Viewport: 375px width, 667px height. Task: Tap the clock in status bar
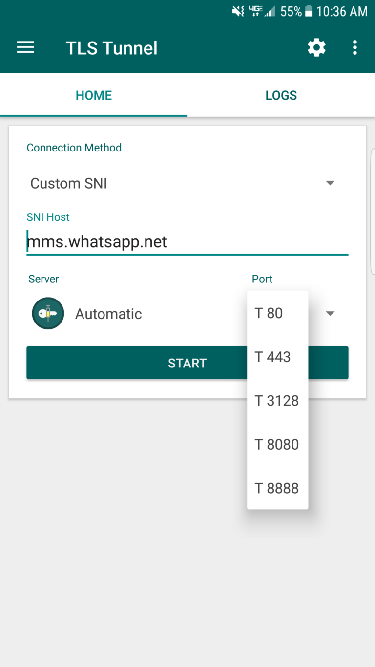pos(342,11)
